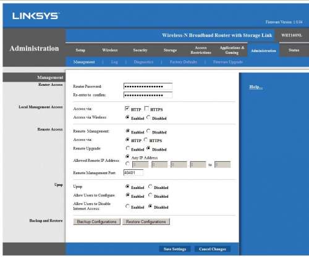Go to Factory Defaults sub-tab
Viewport: 309px width, 257px height.
[x=184, y=62]
